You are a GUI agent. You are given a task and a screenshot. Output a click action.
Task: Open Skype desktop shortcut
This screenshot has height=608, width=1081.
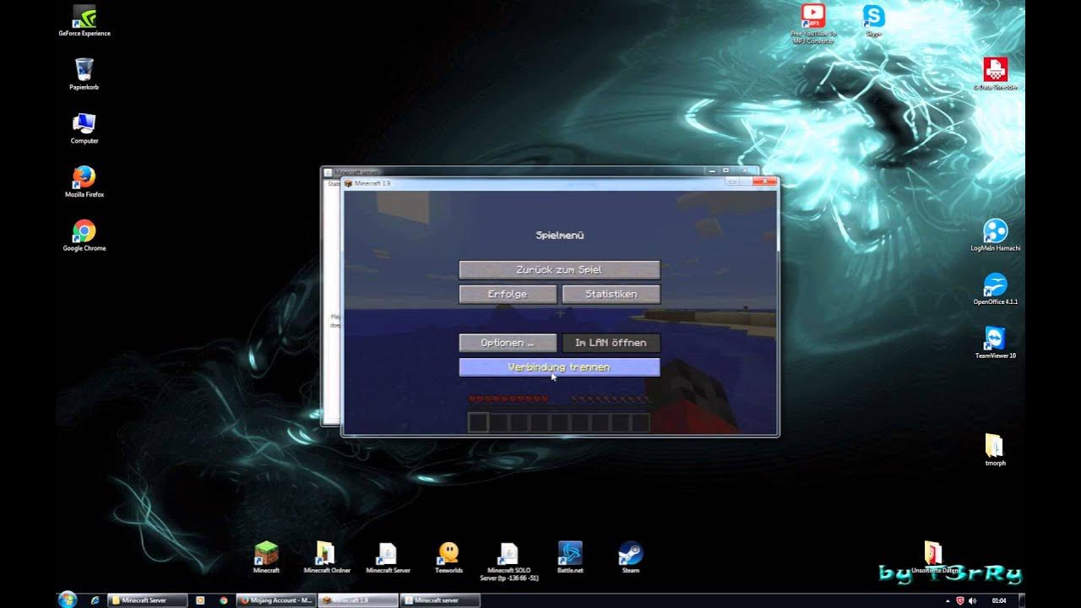coord(873,20)
